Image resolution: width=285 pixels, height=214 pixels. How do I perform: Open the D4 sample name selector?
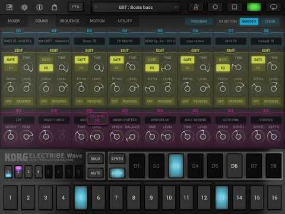[x=125, y=41]
